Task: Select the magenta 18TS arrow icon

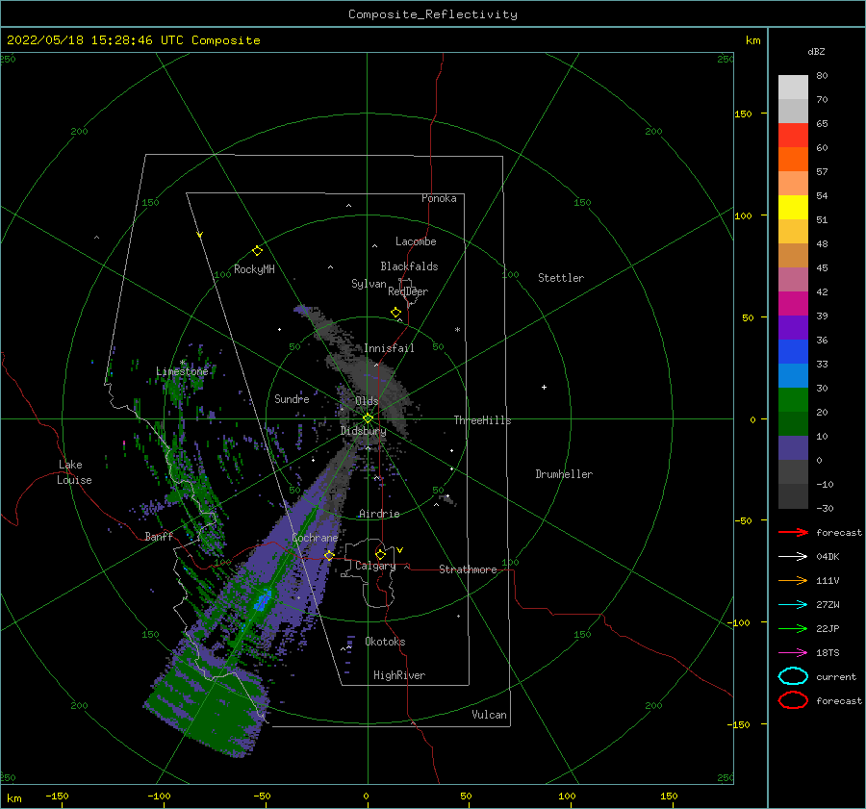Action: (793, 653)
